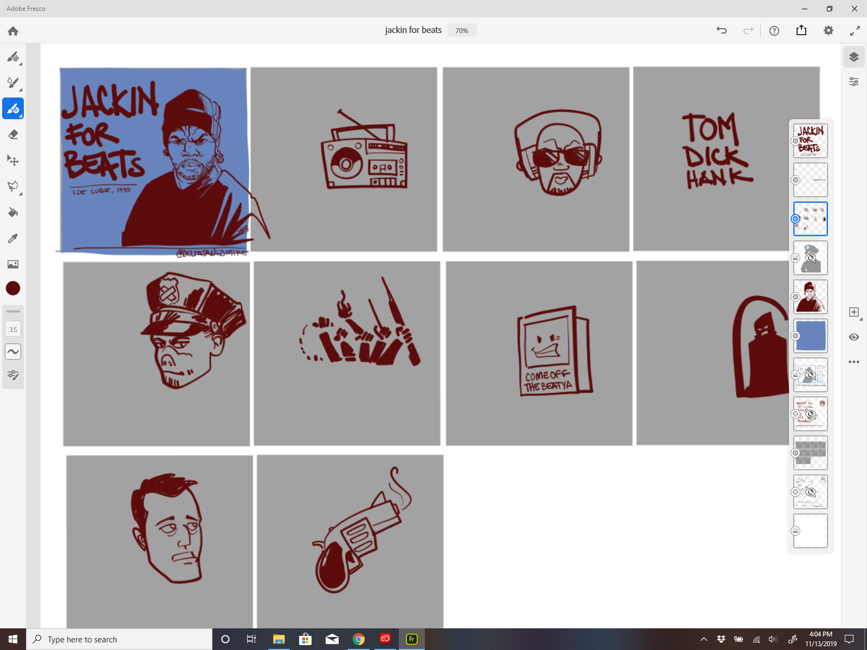This screenshot has width=867, height=650.
Task: Select the Live Brushes tool
Action: (x=13, y=82)
